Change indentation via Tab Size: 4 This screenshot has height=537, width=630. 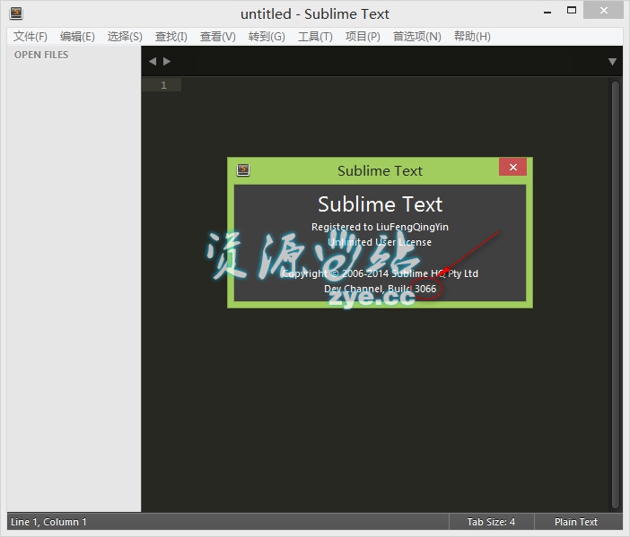coord(491,522)
